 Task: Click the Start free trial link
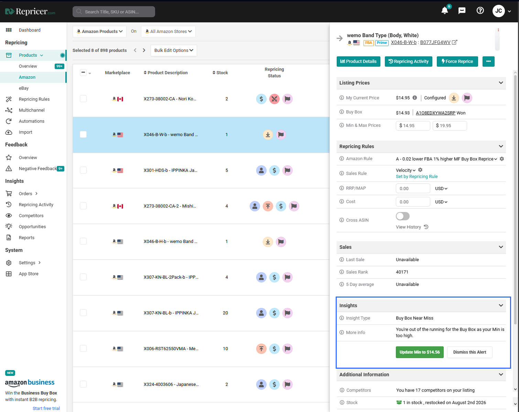point(46,409)
